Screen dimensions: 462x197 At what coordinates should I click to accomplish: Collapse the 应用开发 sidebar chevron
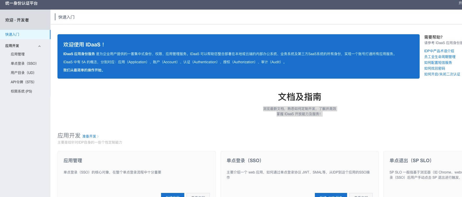(39, 46)
